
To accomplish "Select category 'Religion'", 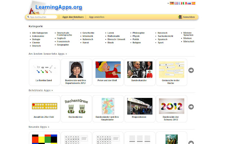I will (x=136, y=42).
